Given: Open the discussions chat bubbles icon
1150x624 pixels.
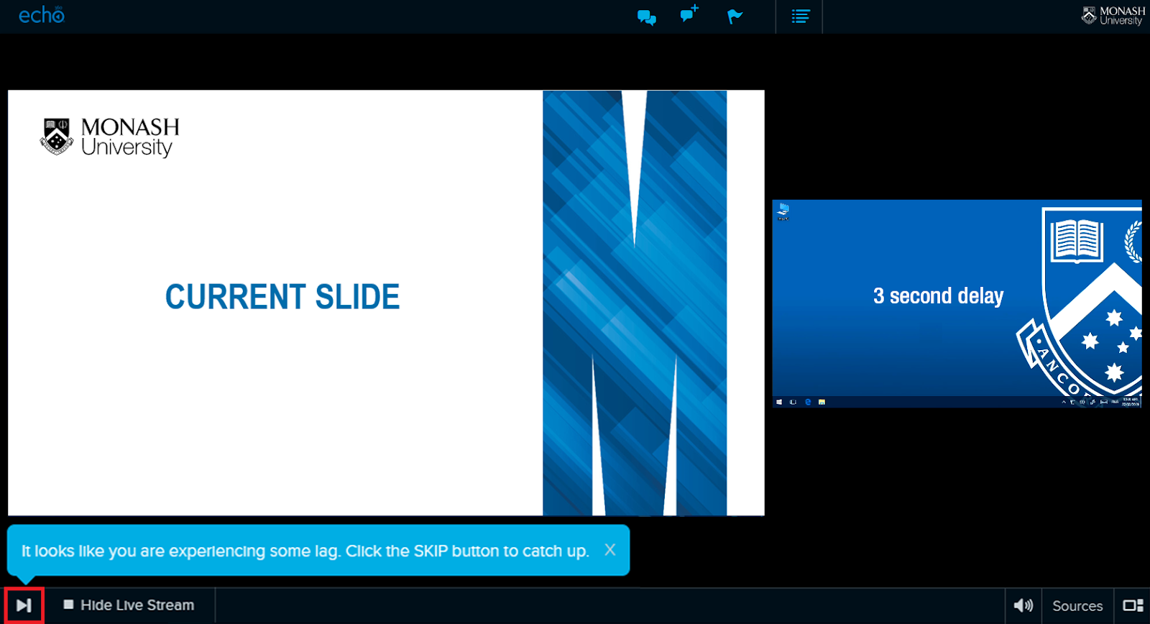Looking at the screenshot, I should 647,17.
